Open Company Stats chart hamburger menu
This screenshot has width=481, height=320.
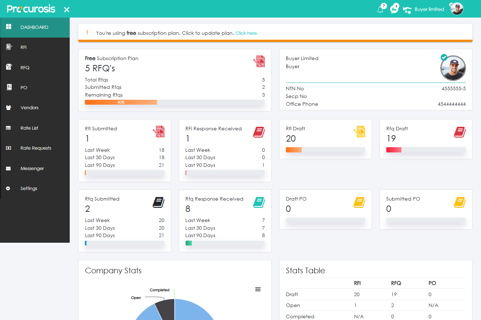258,289
